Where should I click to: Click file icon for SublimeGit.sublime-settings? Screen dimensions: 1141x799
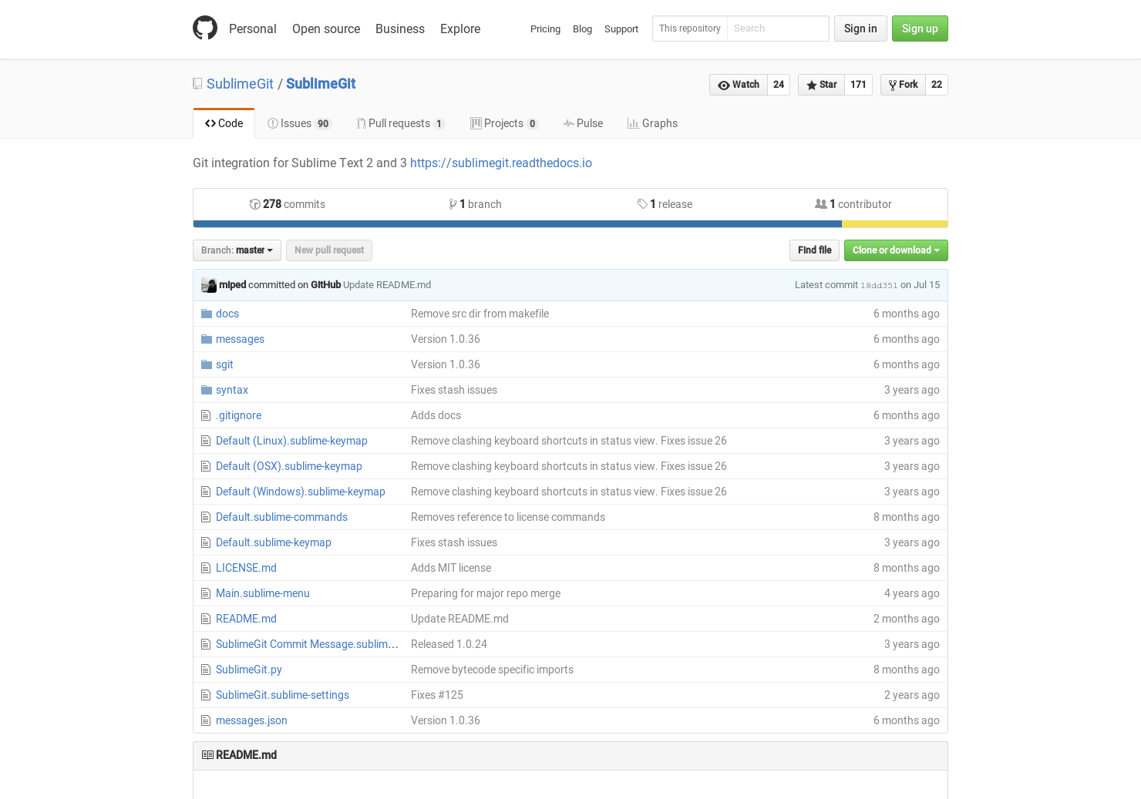pyautogui.click(x=206, y=695)
